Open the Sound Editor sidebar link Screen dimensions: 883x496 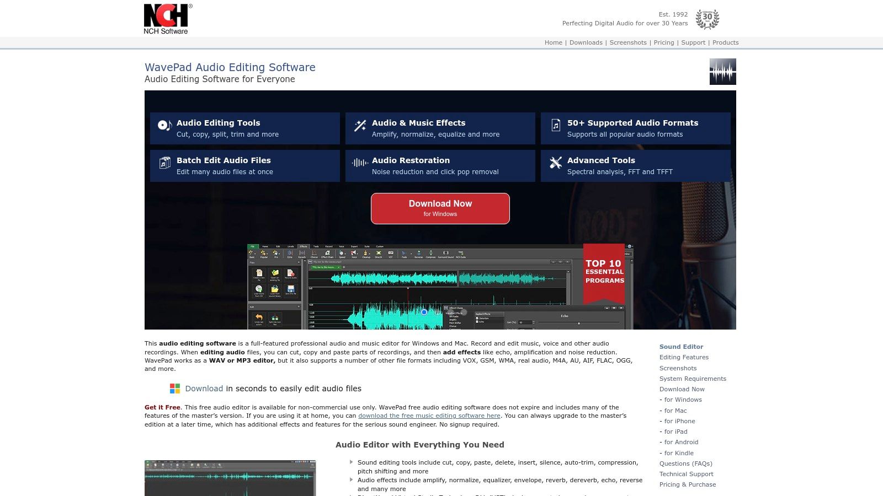[x=681, y=347]
